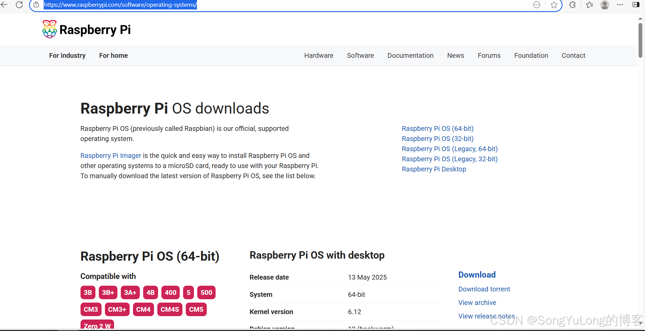
Task: Click the scrollbar up arrow
Action: [x=640, y=18]
